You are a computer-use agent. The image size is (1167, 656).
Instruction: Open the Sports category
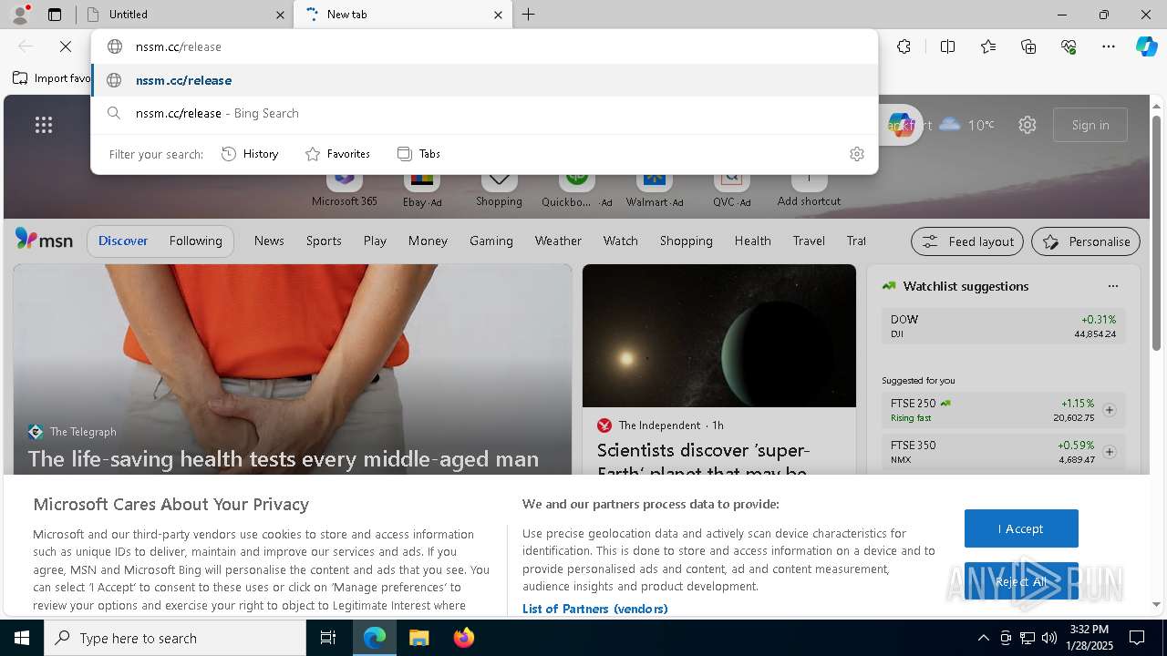click(324, 241)
